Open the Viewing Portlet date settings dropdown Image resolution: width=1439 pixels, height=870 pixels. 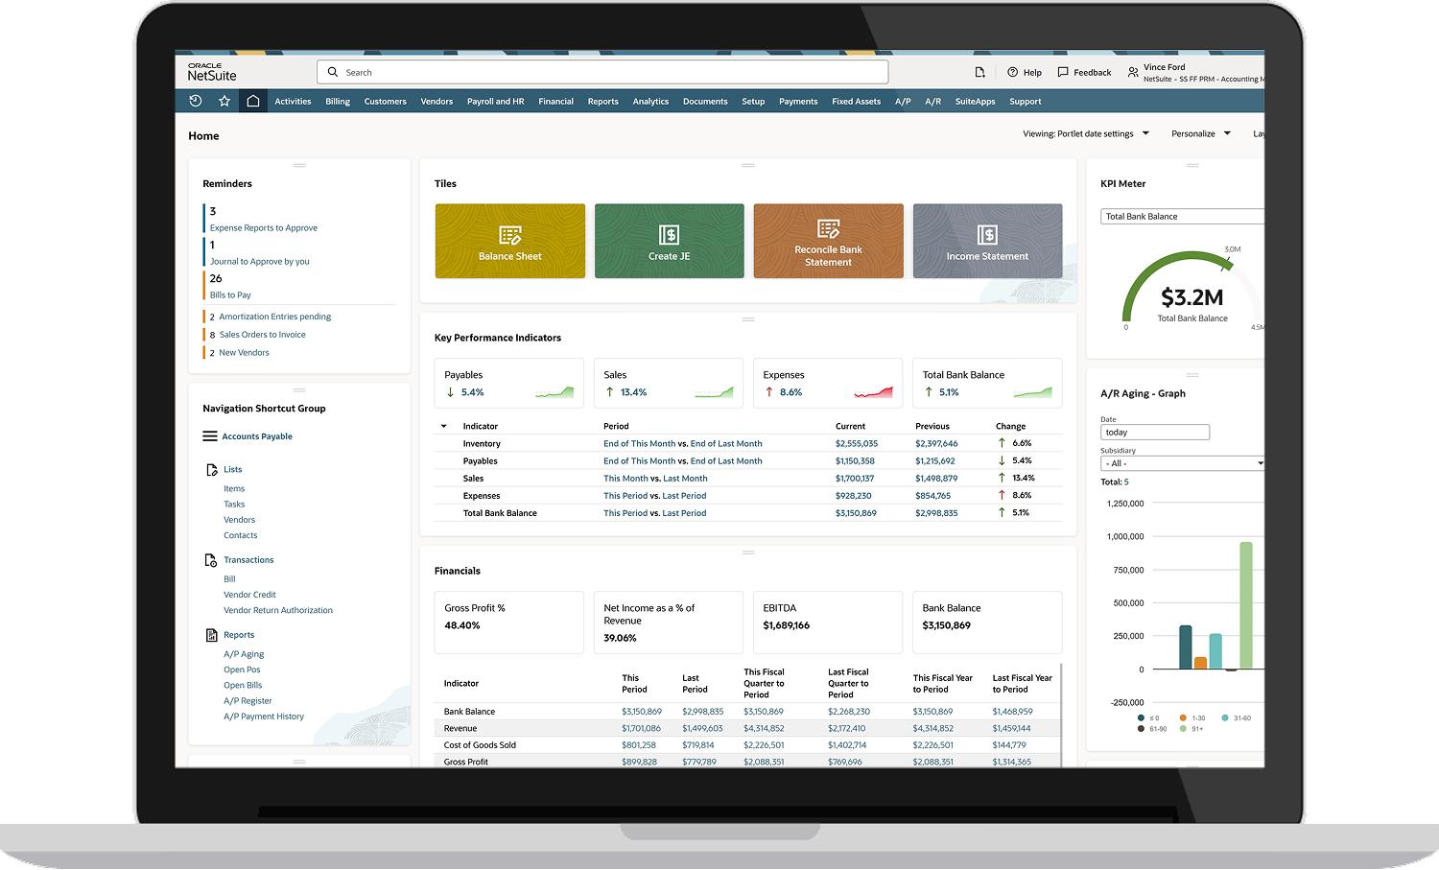tap(1085, 133)
